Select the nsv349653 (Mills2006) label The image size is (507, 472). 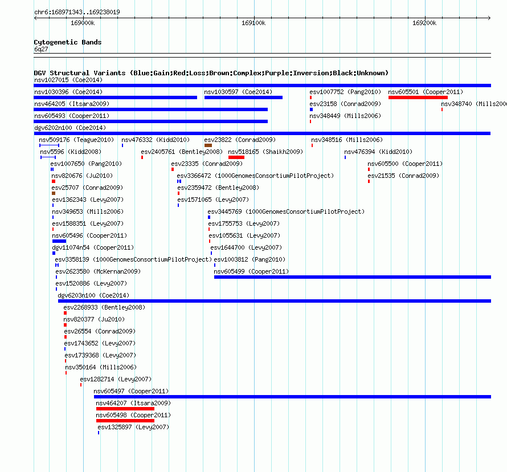coord(88,211)
